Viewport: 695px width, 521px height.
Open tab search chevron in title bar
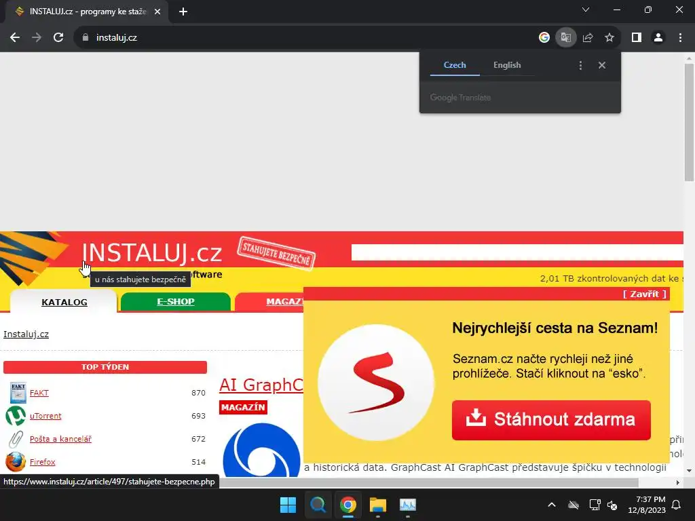tap(586, 9)
